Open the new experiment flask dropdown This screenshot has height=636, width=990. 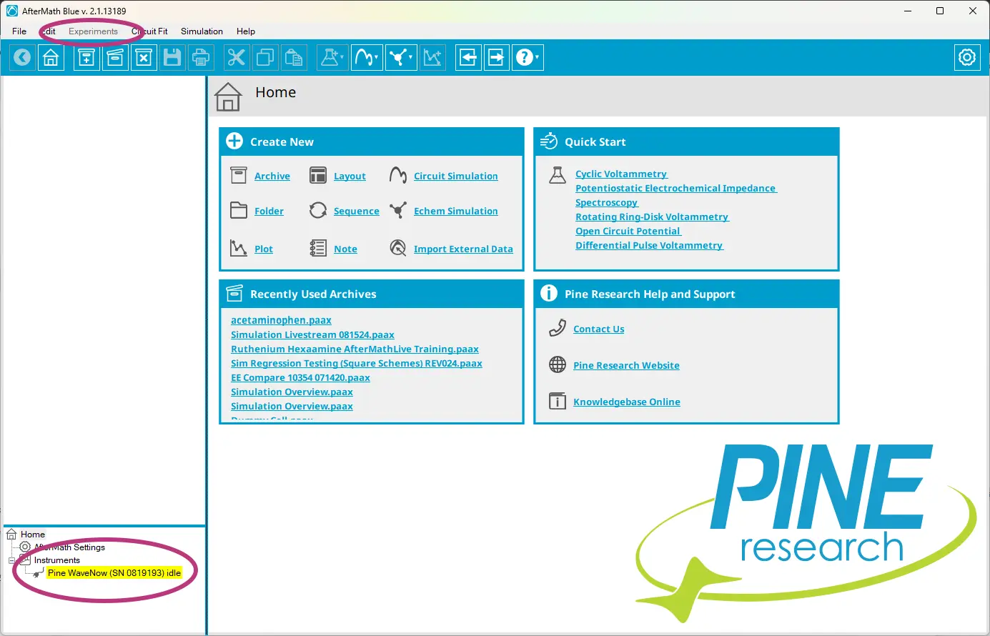pos(332,57)
